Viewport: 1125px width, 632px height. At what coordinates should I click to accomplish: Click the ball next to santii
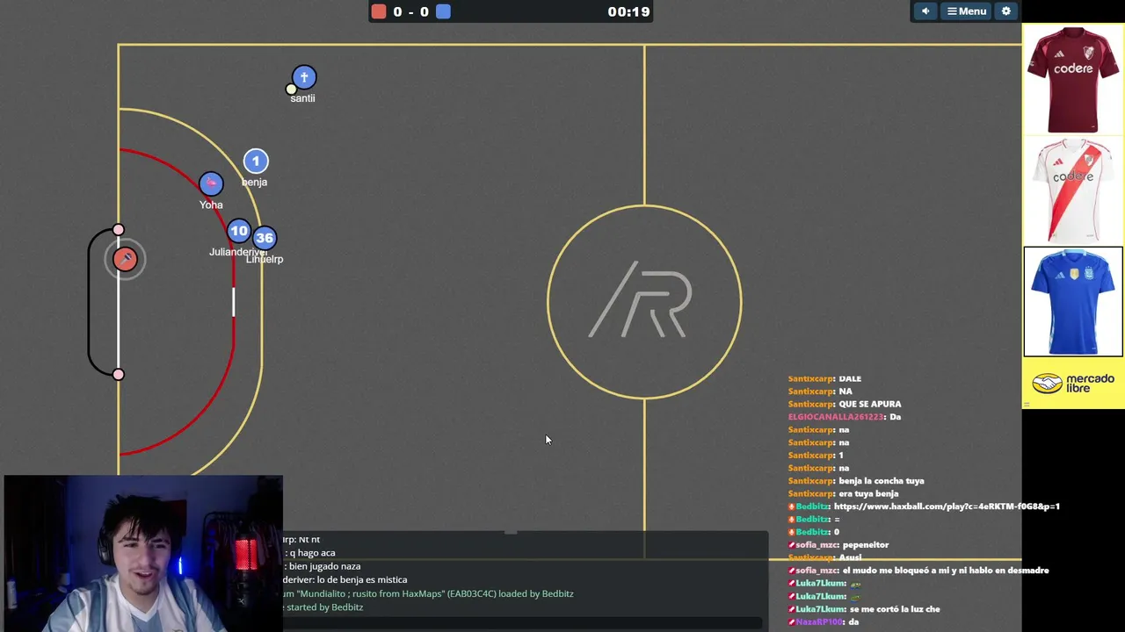click(292, 89)
